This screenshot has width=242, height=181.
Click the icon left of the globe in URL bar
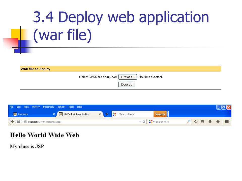tap(18, 122)
